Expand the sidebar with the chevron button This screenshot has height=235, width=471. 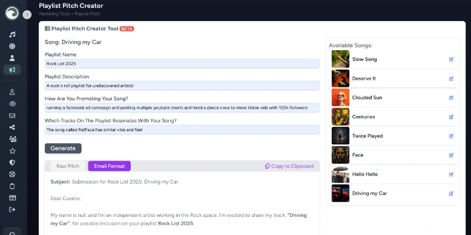pos(27,14)
